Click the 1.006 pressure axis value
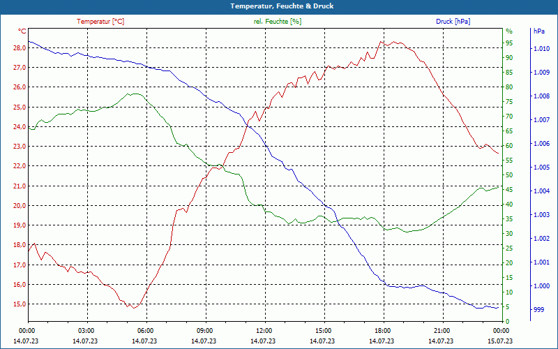This screenshot has height=349, width=558. pos(542,144)
